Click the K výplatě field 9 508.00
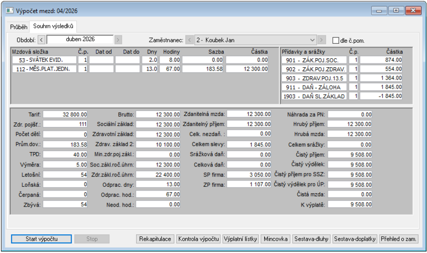The width and height of the screenshot is (427, 253). pyautogui.click(x=350, y=204)
